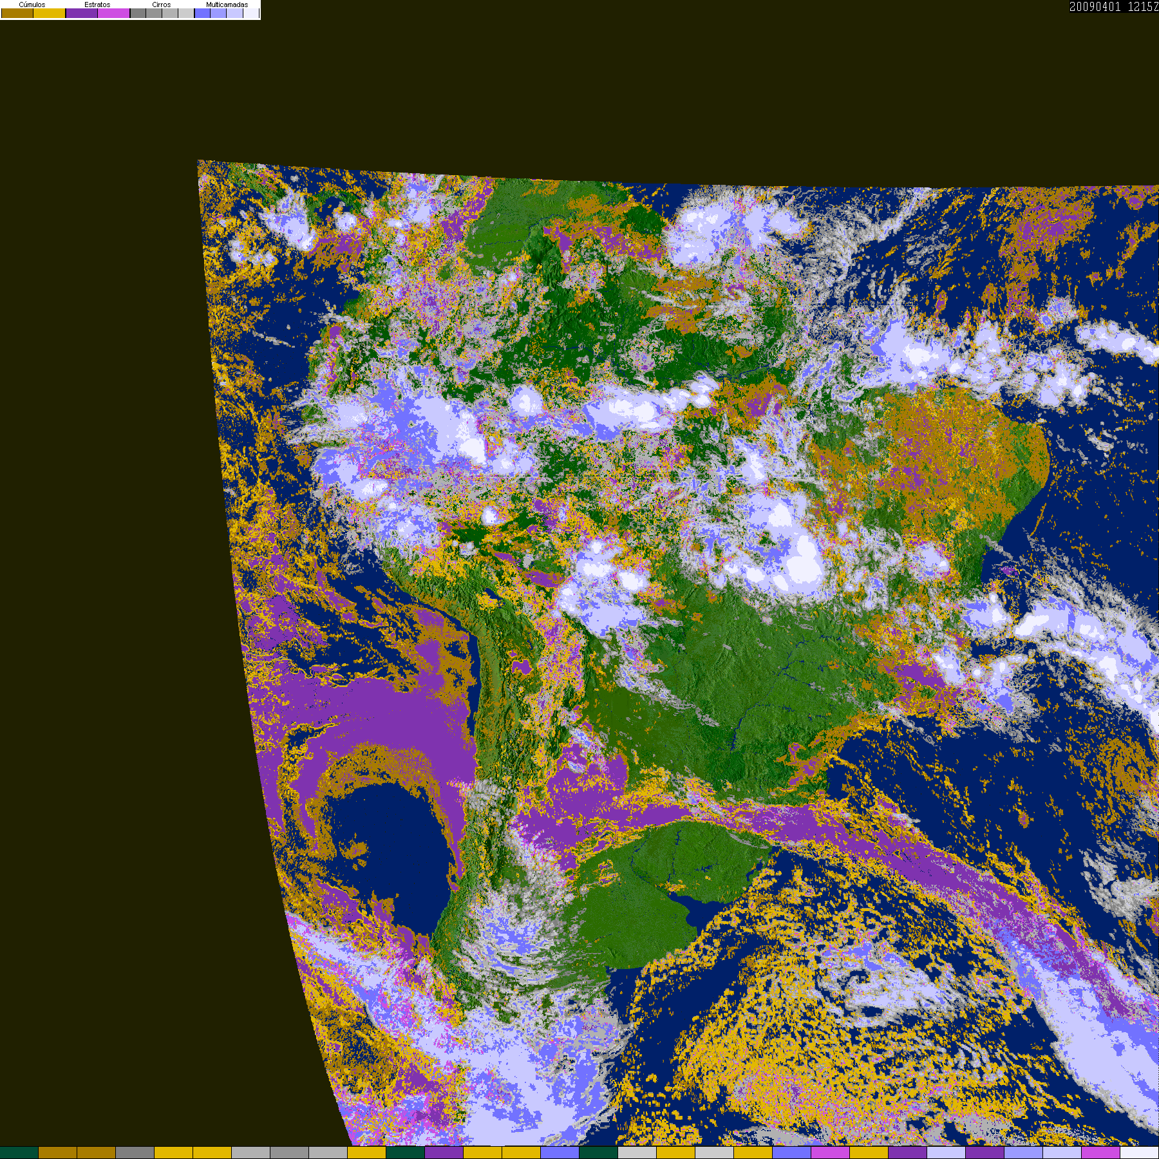Click the Estratos legend label
Image resolution: width=1159 pixels, height=1159 pixels.
[x=97, y=5]
